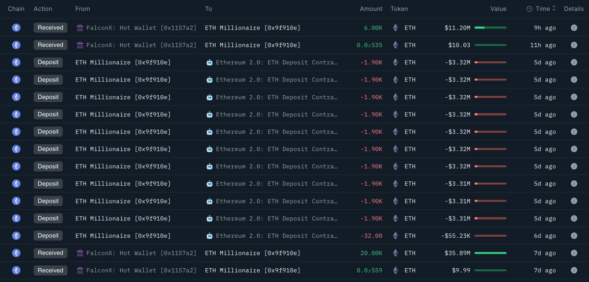Open details info icon for 11h ago transaction
Image resolution: width=589 pixels, height=282 pixels.
click(574, 45)
